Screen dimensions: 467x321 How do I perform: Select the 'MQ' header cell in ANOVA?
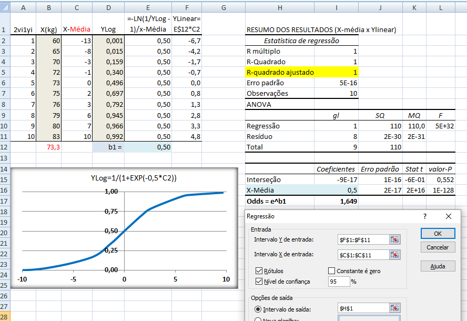(414, 115)
